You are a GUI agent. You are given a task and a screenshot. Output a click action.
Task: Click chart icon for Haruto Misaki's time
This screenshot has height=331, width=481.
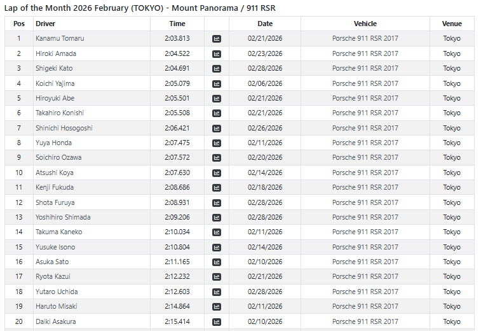click(217, 307)
